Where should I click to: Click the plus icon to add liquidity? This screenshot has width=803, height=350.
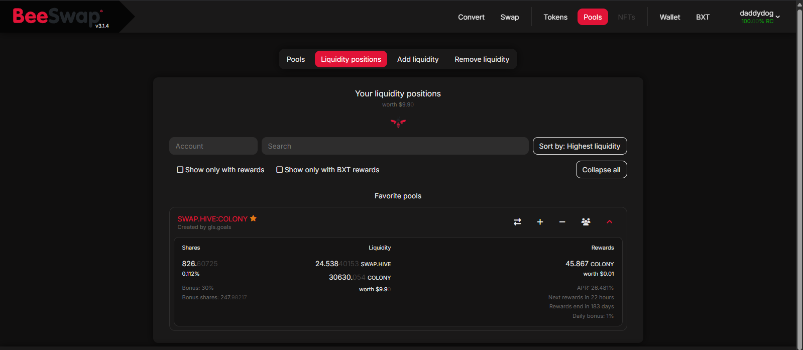tap(540, 222)
